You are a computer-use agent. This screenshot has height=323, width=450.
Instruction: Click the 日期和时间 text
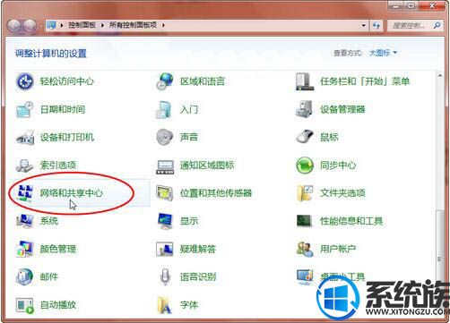click(63, 109)
